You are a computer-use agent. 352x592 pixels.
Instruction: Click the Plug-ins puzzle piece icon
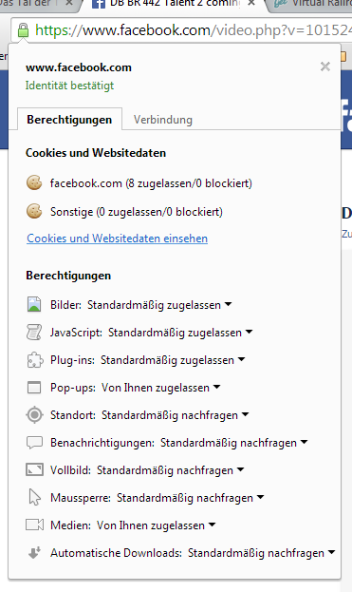click(35, 360)
